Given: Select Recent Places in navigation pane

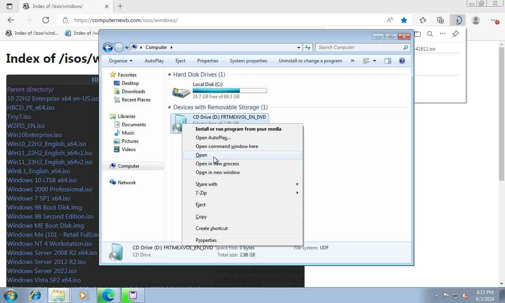Looking at the screenshot, I should tap(136, 100).
